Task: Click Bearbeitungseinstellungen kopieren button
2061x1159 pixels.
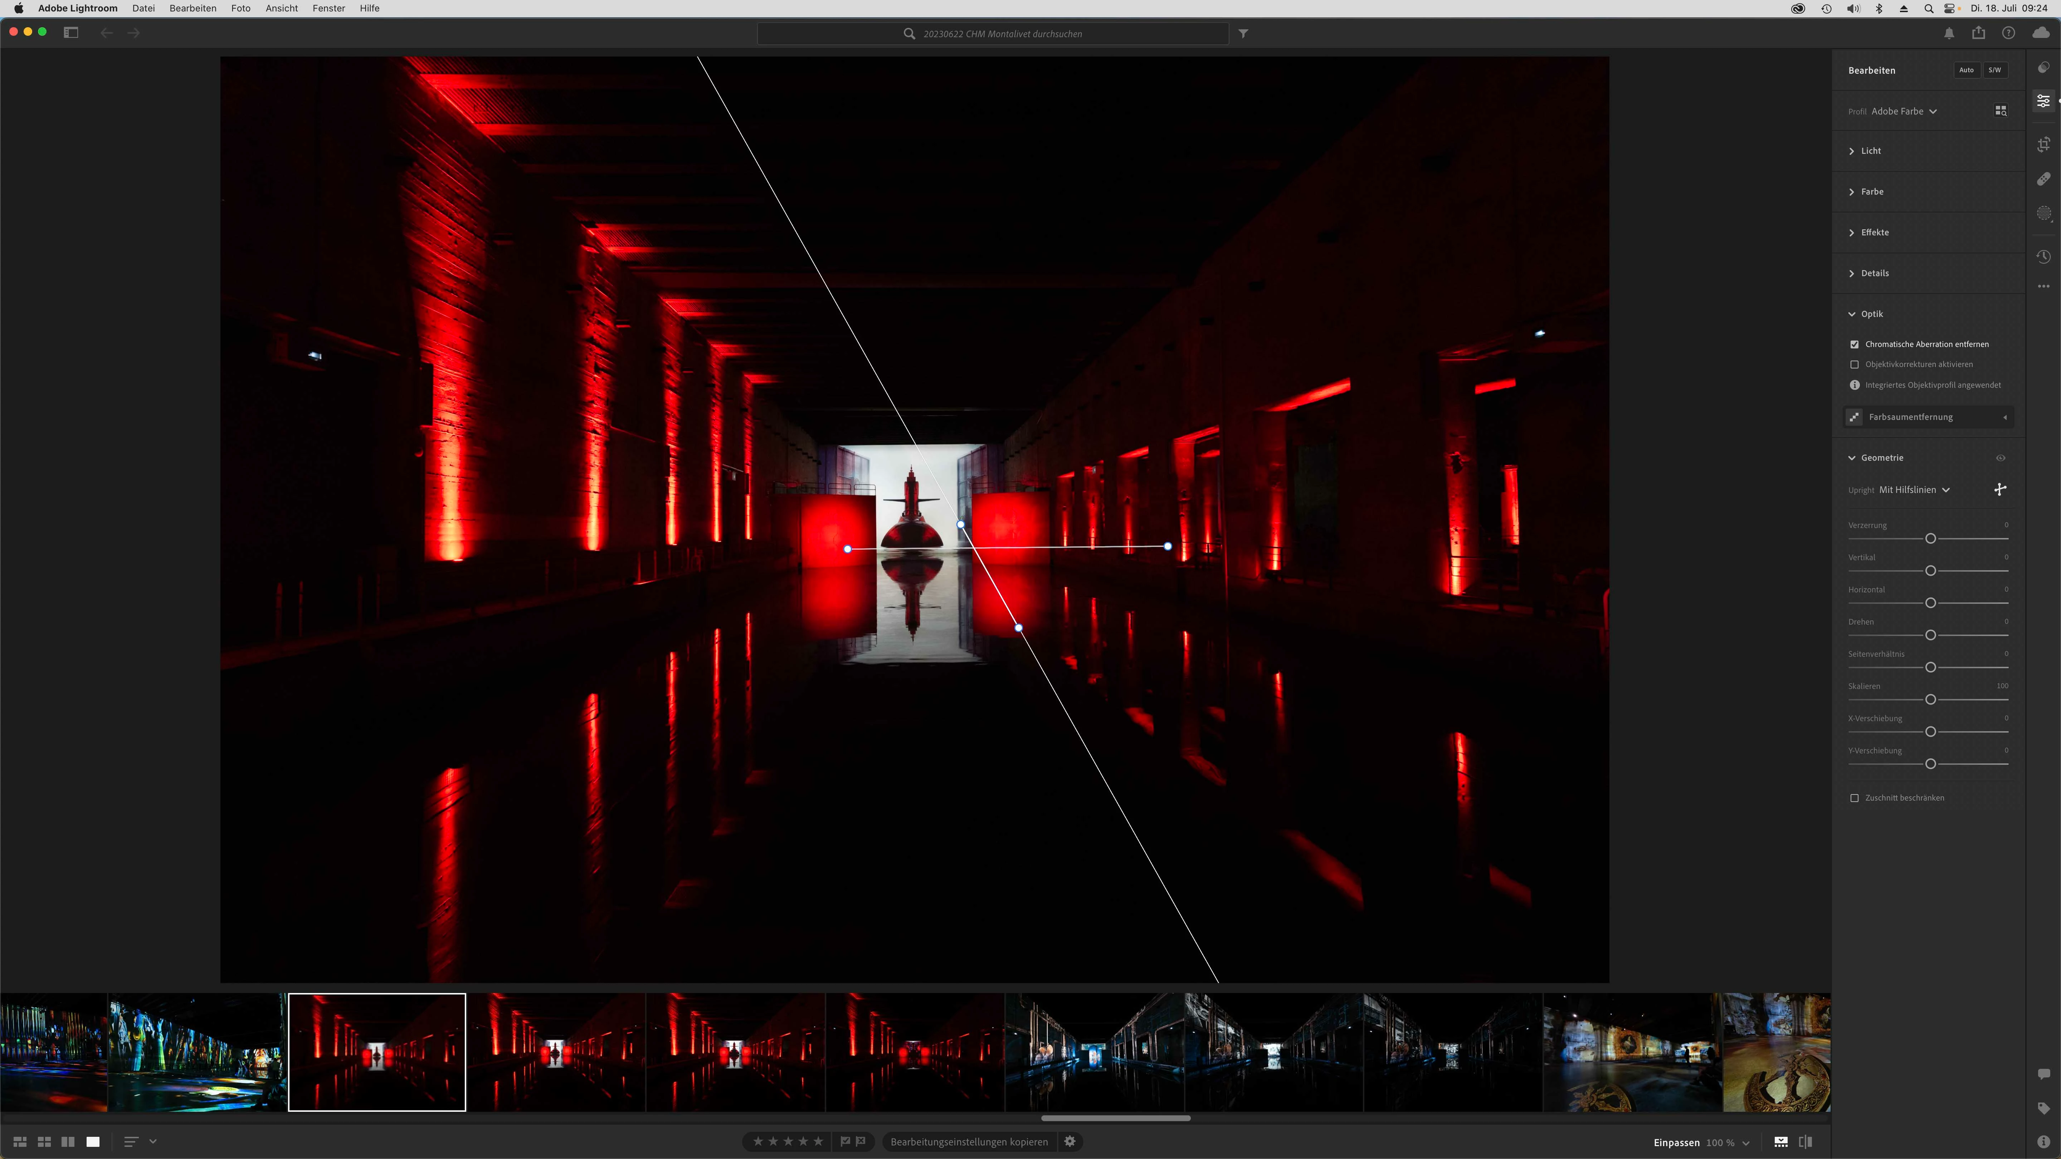Action: [x=968, y=1142]
